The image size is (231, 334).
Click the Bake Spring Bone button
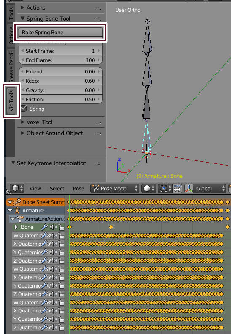[x=61, y=33]
